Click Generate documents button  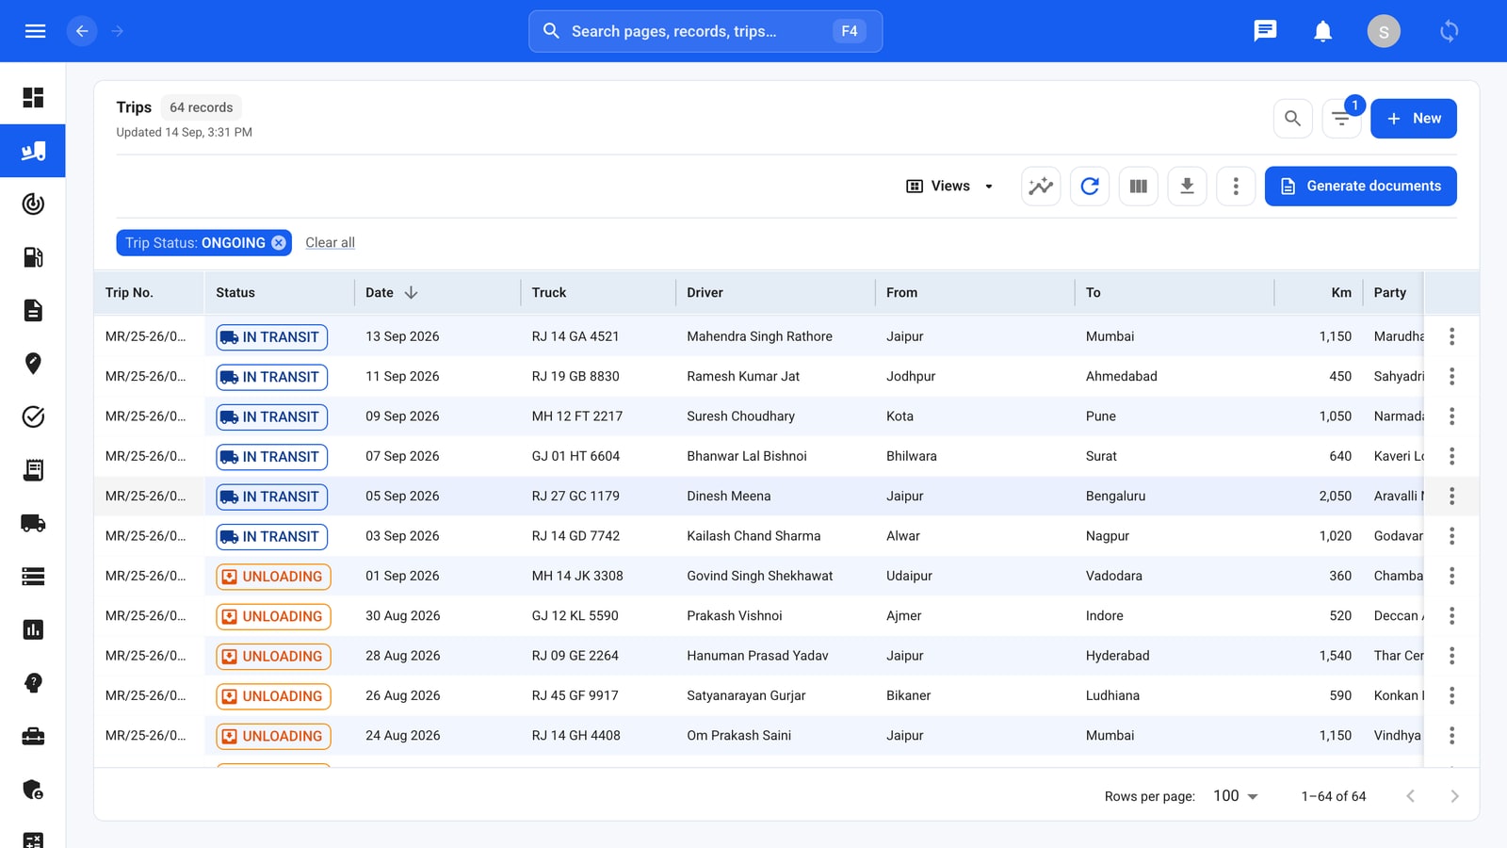pyautogui.click(x=1360, y=187)
